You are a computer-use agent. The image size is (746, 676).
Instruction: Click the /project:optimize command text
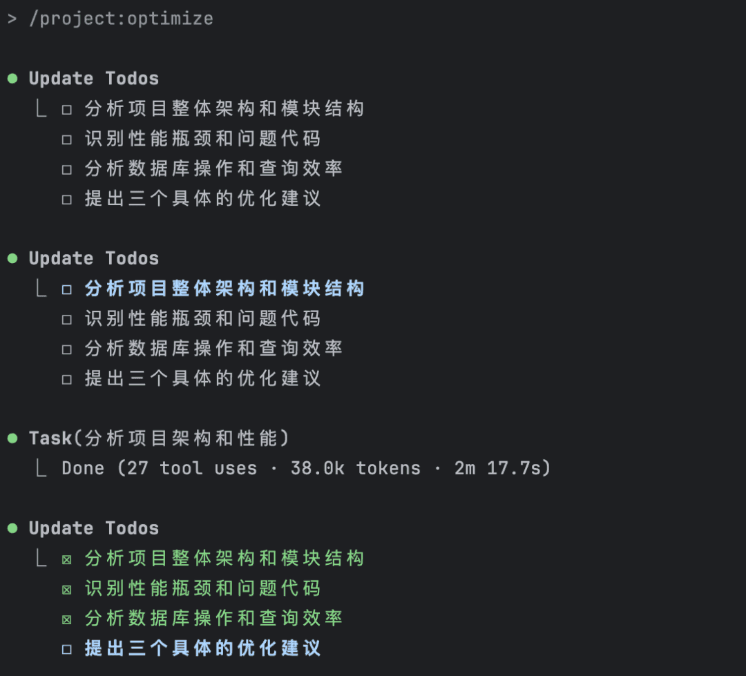[121, 19]
